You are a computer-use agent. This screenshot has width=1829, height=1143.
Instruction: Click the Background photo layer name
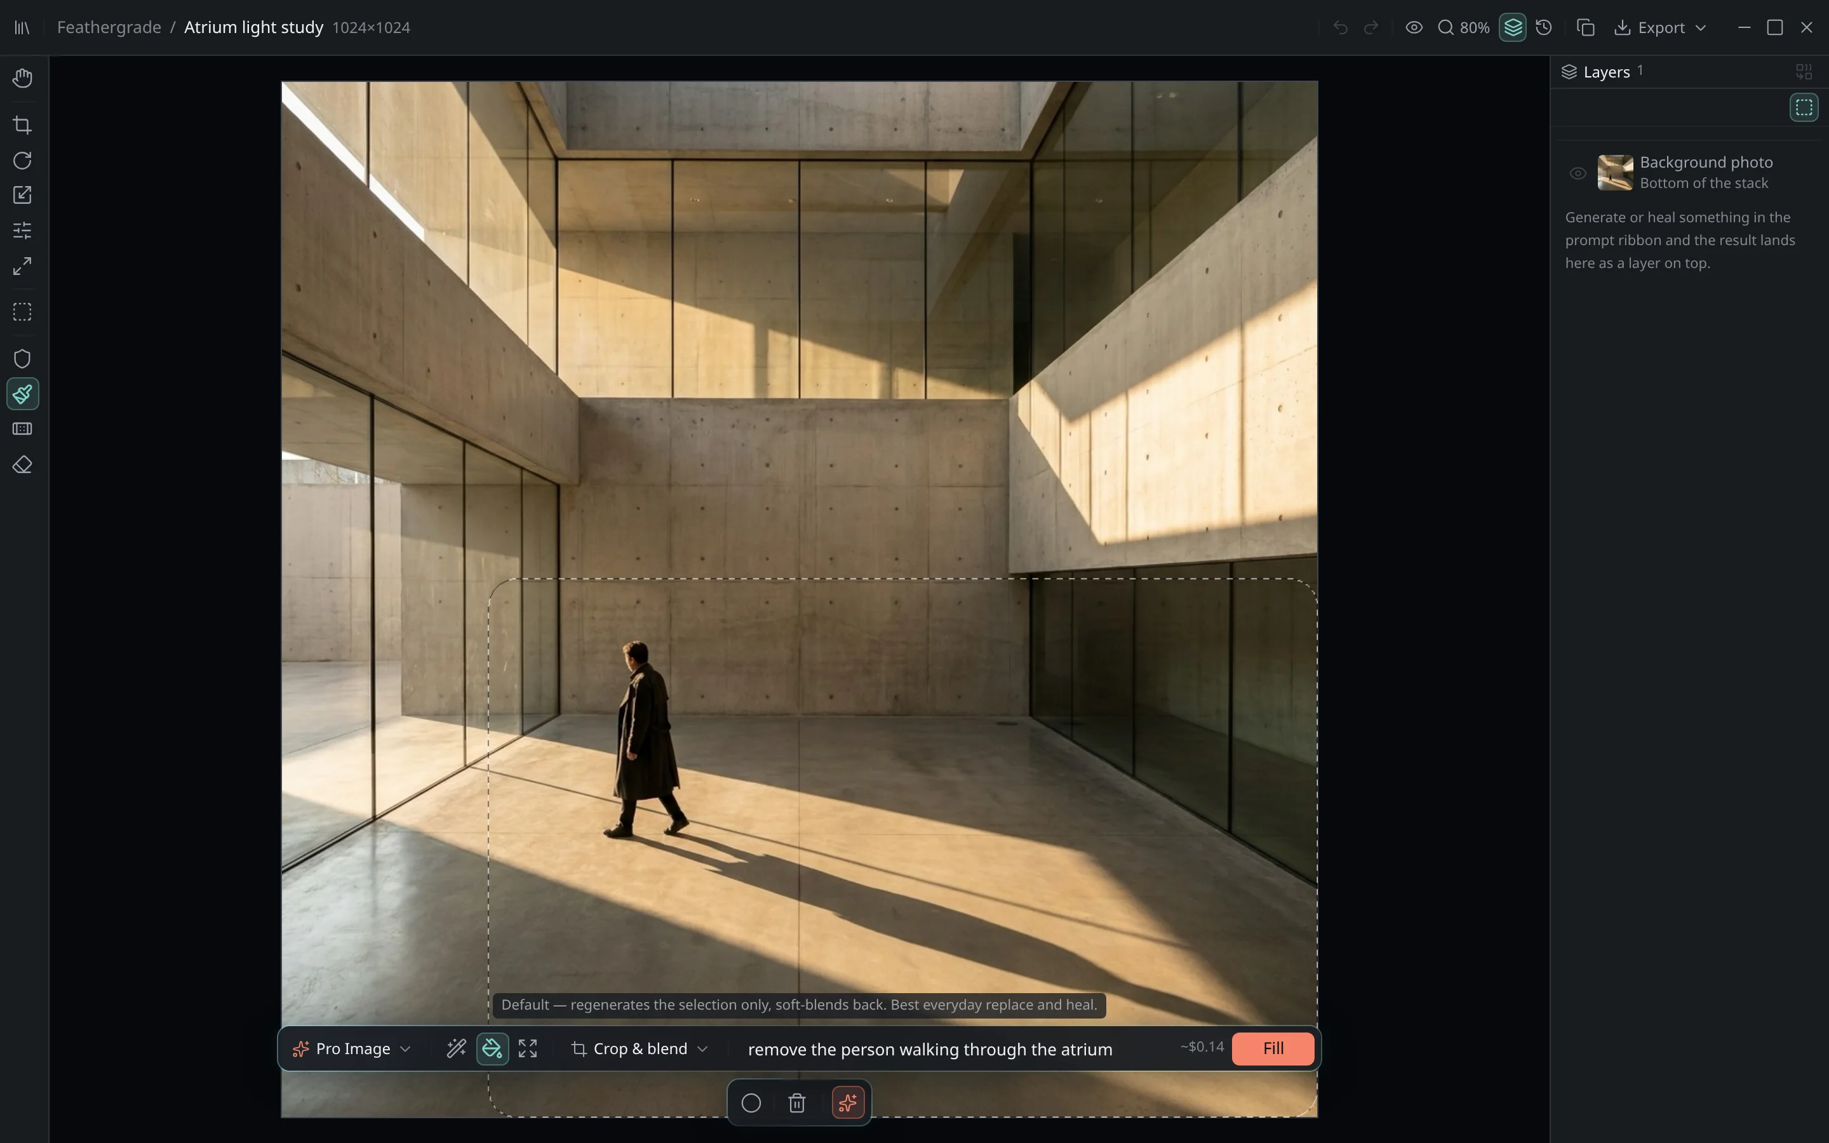[x=1706, y=163]
